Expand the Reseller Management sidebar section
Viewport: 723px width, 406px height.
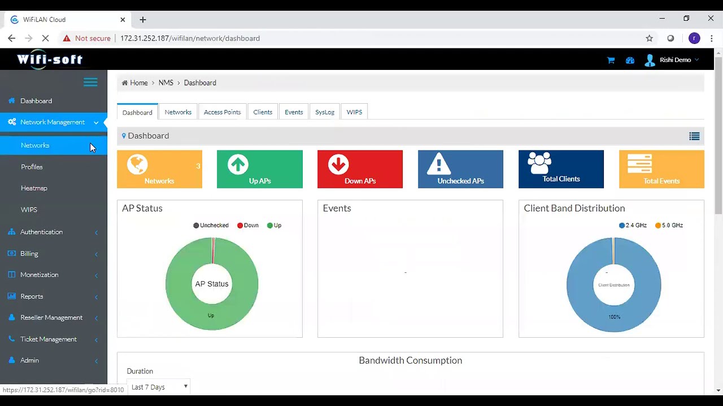point(54,318)
